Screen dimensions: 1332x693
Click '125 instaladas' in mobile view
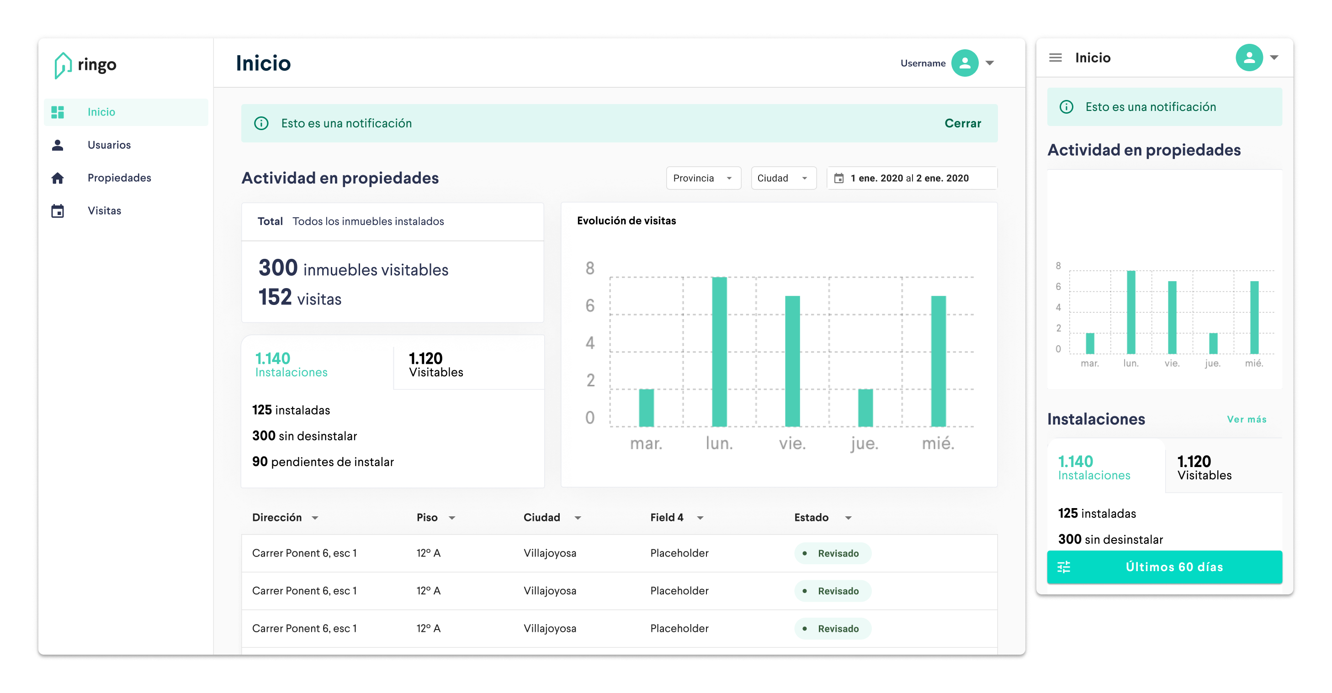[1097, 514]
